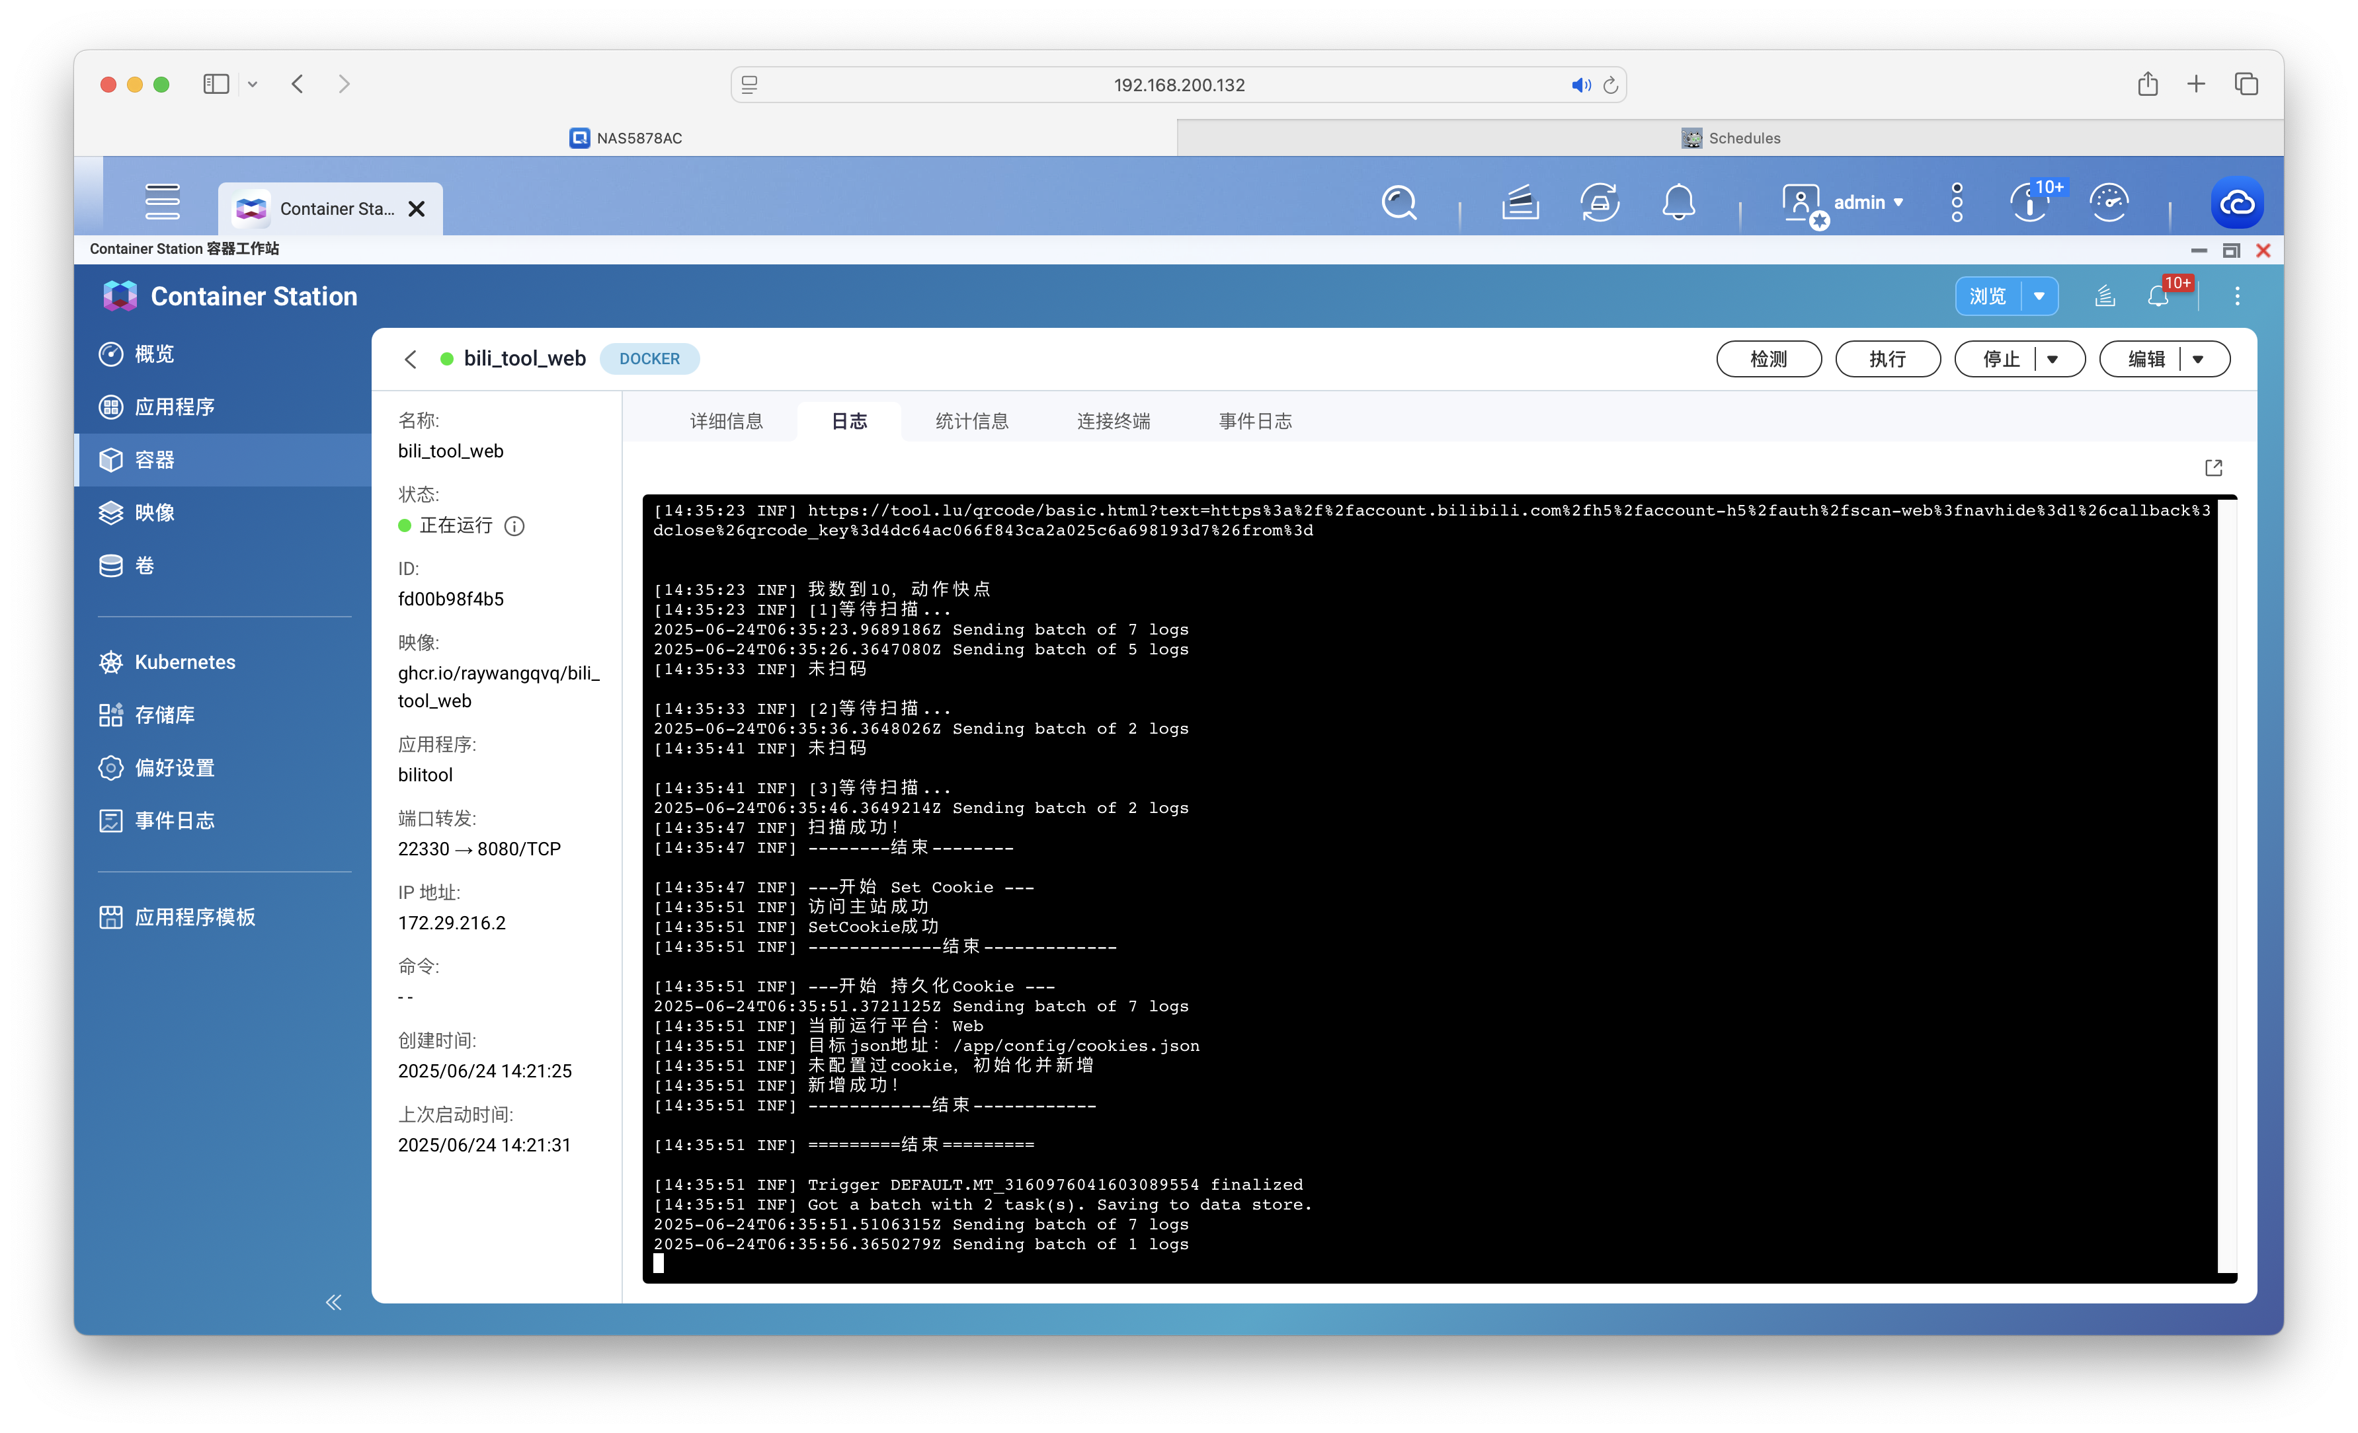The height and width of the screenshot is (1433, 2358).
Task: Open Container Station three-dot menu
Action: (2236, 297)
